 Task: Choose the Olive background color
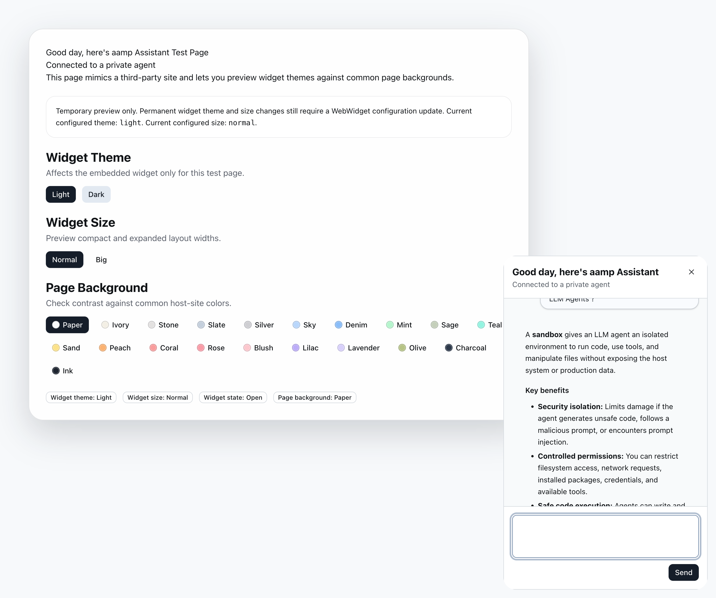[412, 348]
